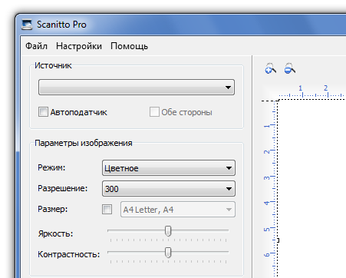Click the Яркость slider handle
The height and width of the screenshot is (278, 346).
168,231
